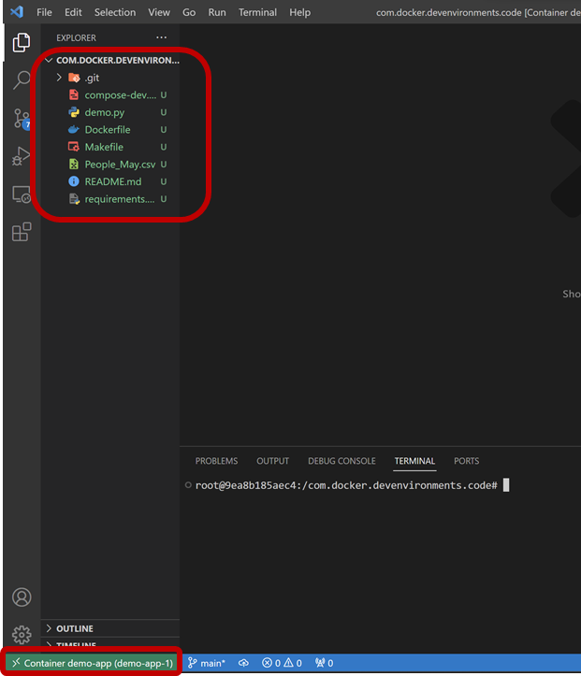Open the Explorer view in the activity bar

coord(22,42)
